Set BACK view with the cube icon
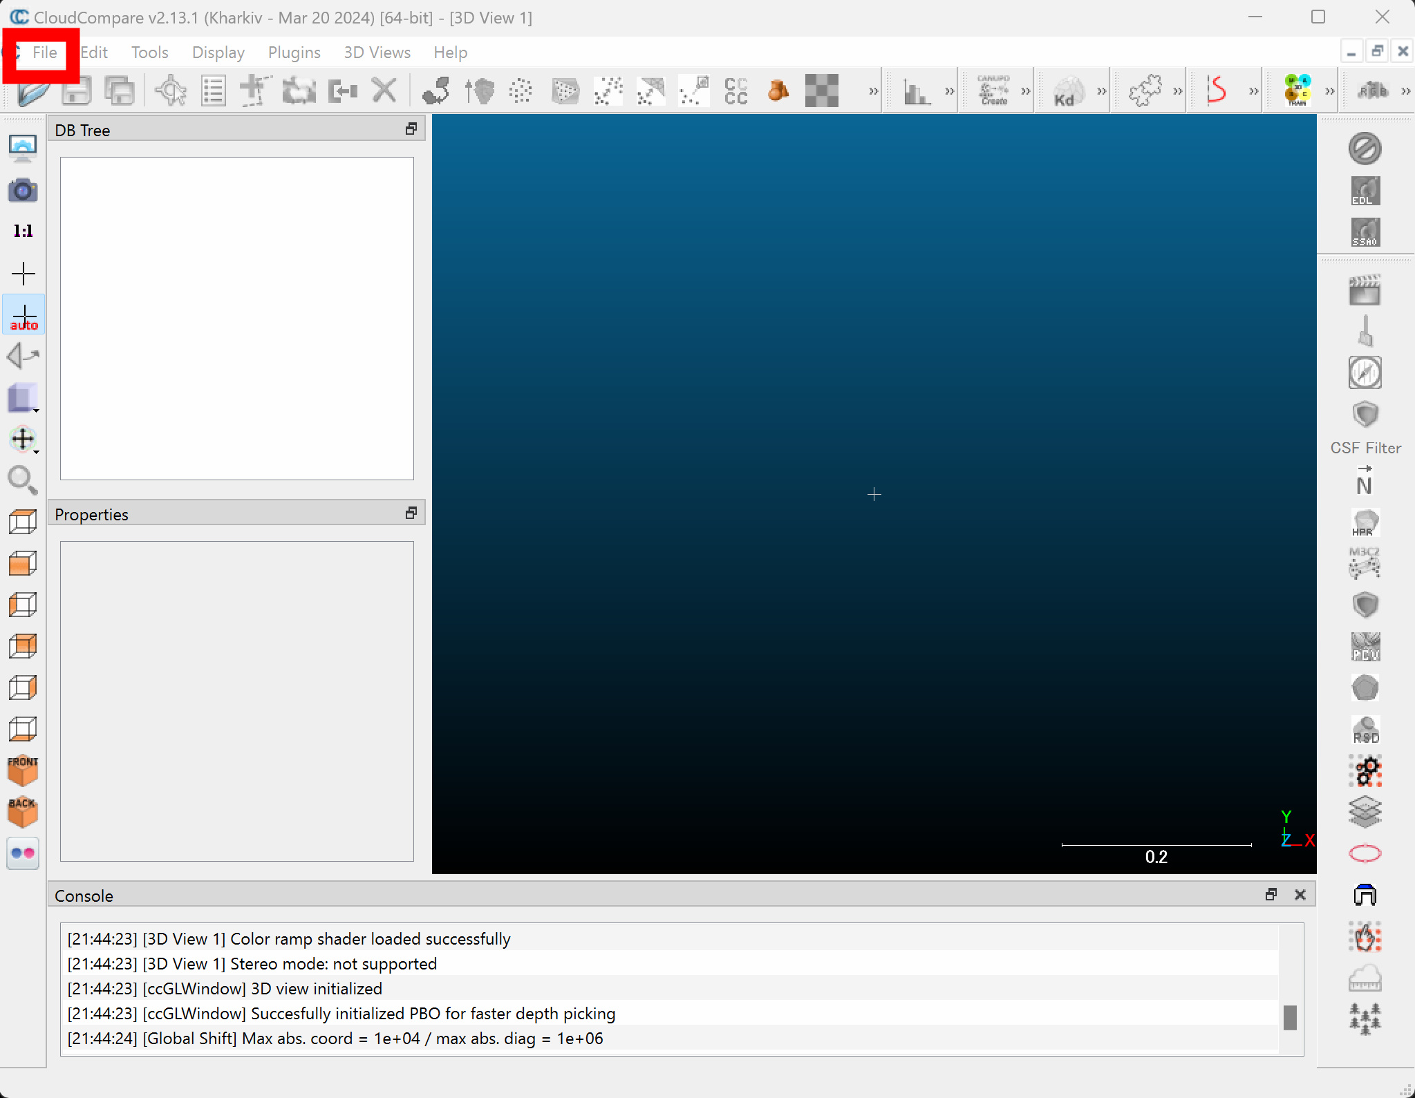The height and width of the screenshot is (1098, 1415). click(x=23, y=812)
